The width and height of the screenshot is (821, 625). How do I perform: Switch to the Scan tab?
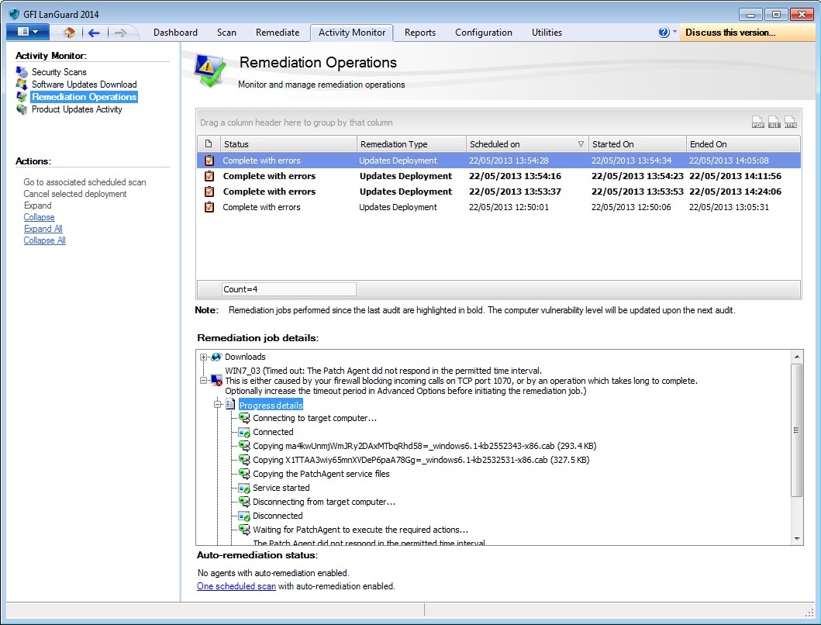tap(226, 33)
